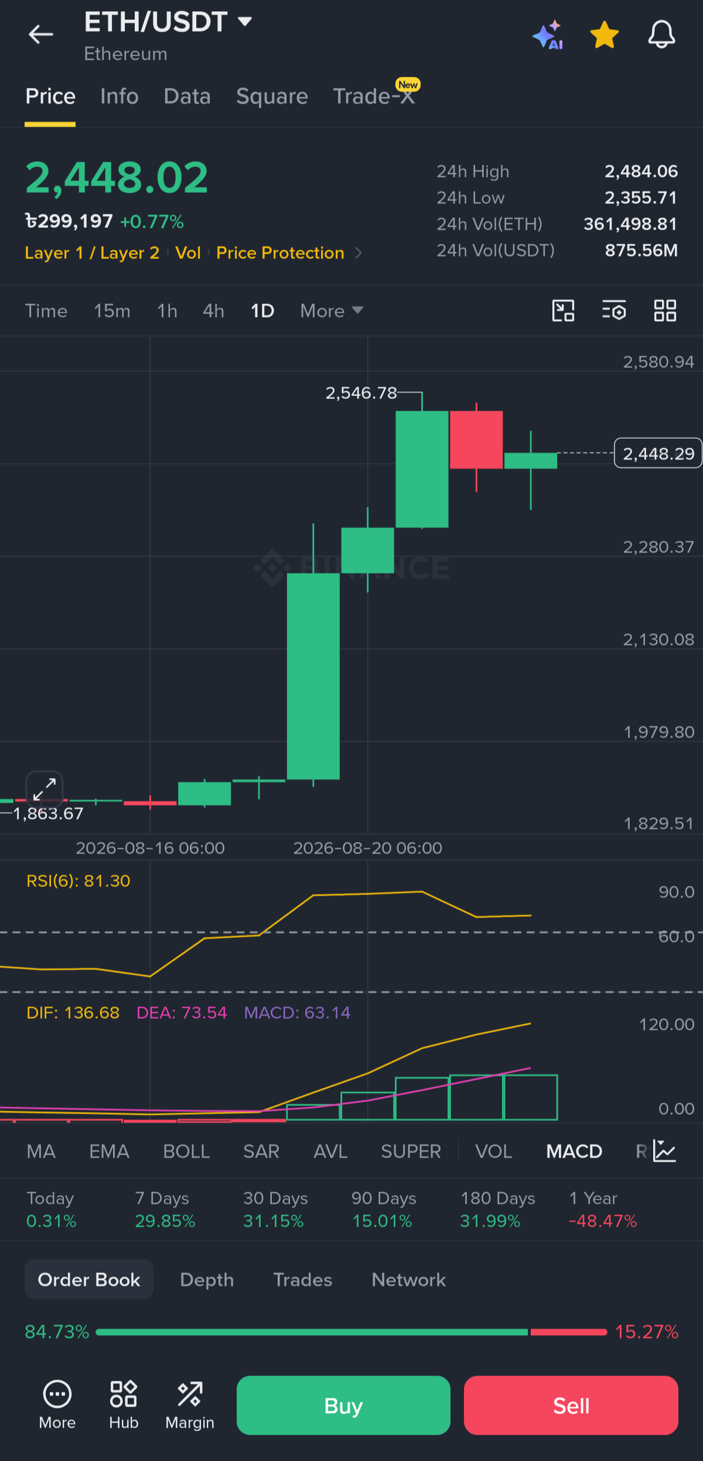Image resolution: width=703 pixels, height=1461 pixels.
Task: Select the EMA indicator
Action: pyautogui.click(x=109, y=1152)
